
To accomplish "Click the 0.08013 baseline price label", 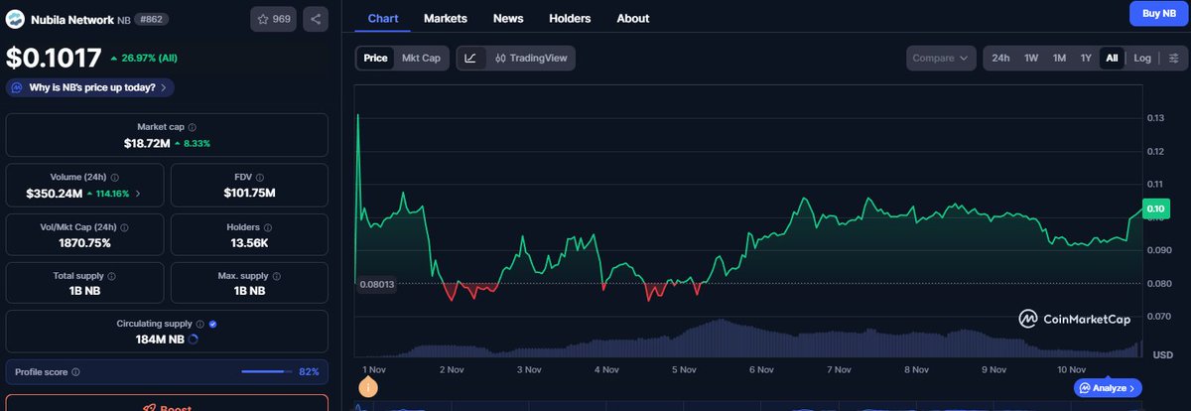I will pyautogui.click(x=377, y=284).
